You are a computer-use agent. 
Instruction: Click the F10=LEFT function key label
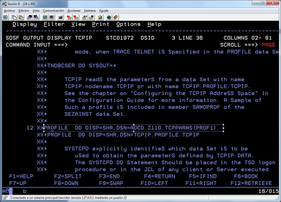154,183
